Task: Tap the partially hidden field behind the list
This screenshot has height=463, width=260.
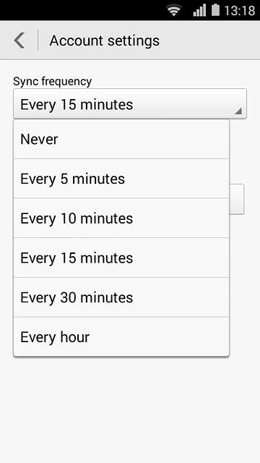Action: [x=237, y=200]
